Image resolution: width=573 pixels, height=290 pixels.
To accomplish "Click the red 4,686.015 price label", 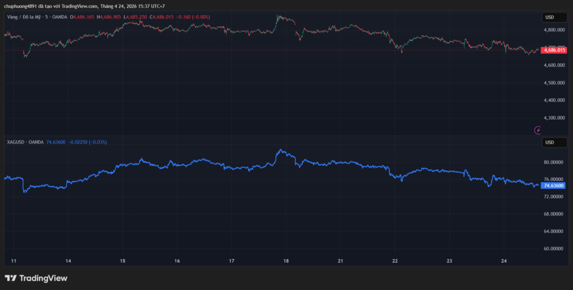I will pos(554,50).
